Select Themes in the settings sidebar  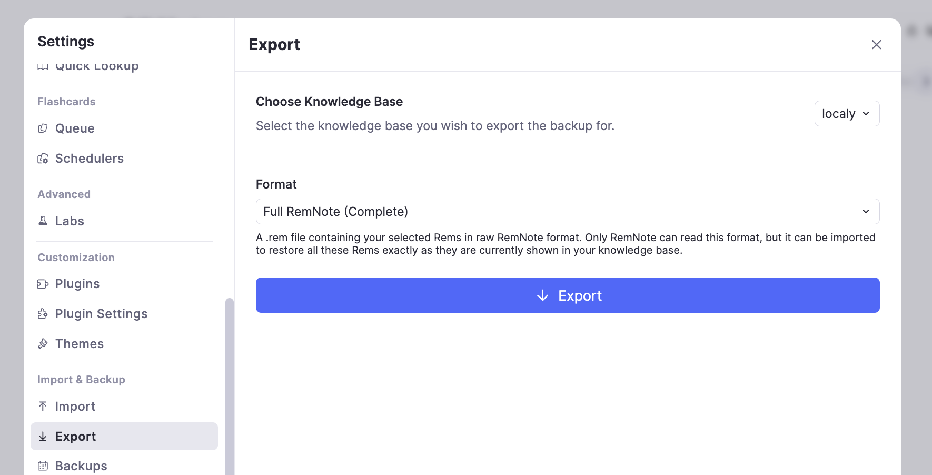(x=80, y=344)
